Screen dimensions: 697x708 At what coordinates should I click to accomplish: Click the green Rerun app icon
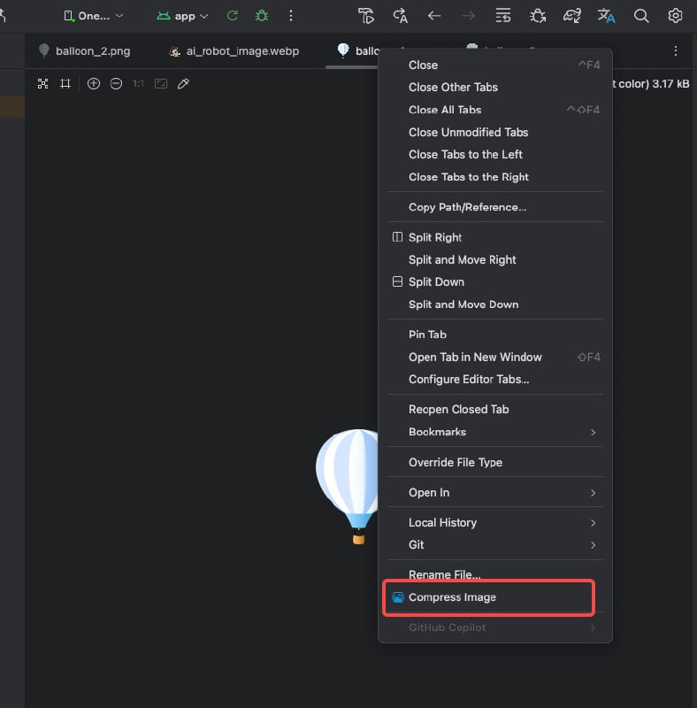click(233, 16)
